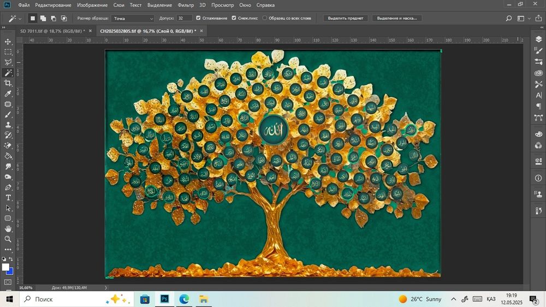Open the Magic Wand tool preset picker arrow
546x307 pixels.
point(20,19)
